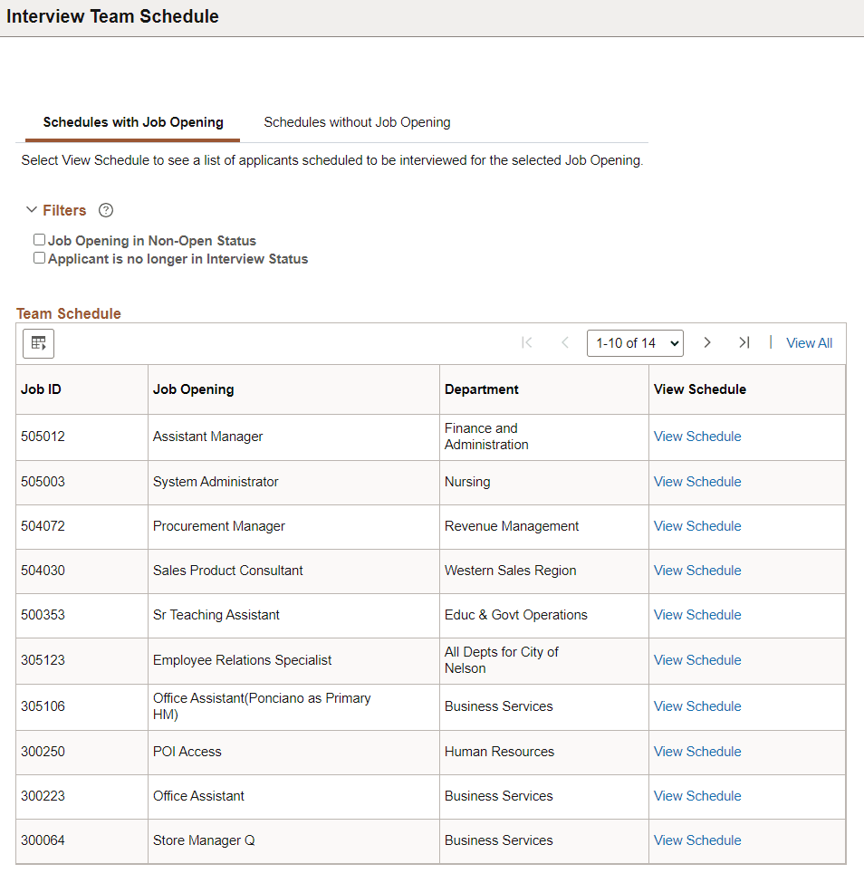View Schedule for job 305106
The height and width of the screenshot is (883, 864).
(x=697, y=706)
